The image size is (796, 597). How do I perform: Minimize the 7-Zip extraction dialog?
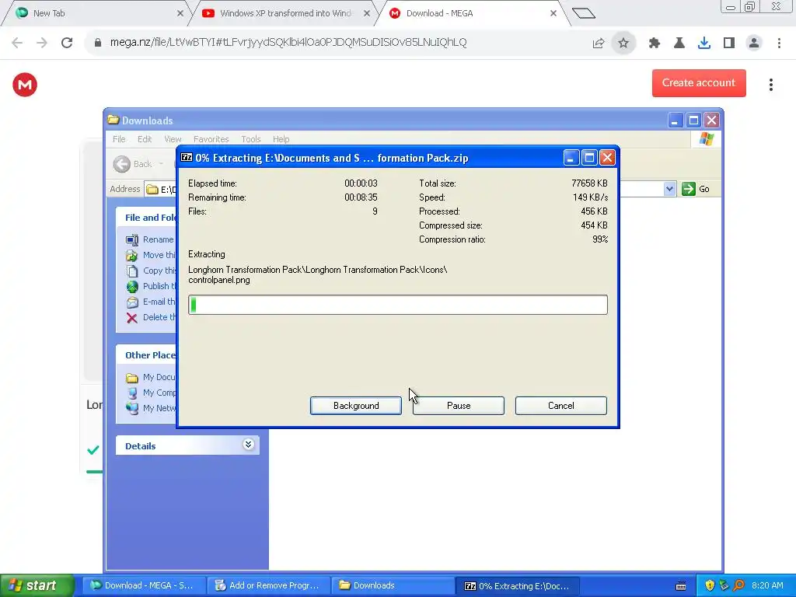(571, 158)
